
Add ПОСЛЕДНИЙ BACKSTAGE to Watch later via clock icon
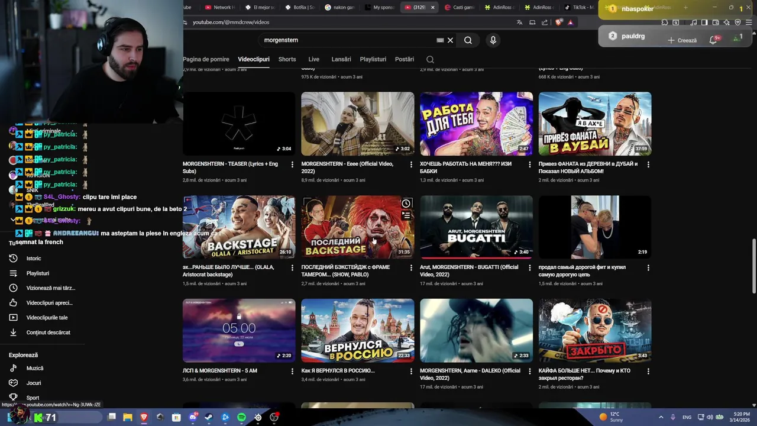(406, 204)
